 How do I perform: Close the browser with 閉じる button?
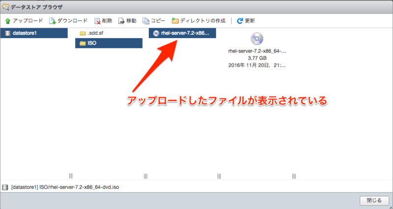[x=374, y=200]
